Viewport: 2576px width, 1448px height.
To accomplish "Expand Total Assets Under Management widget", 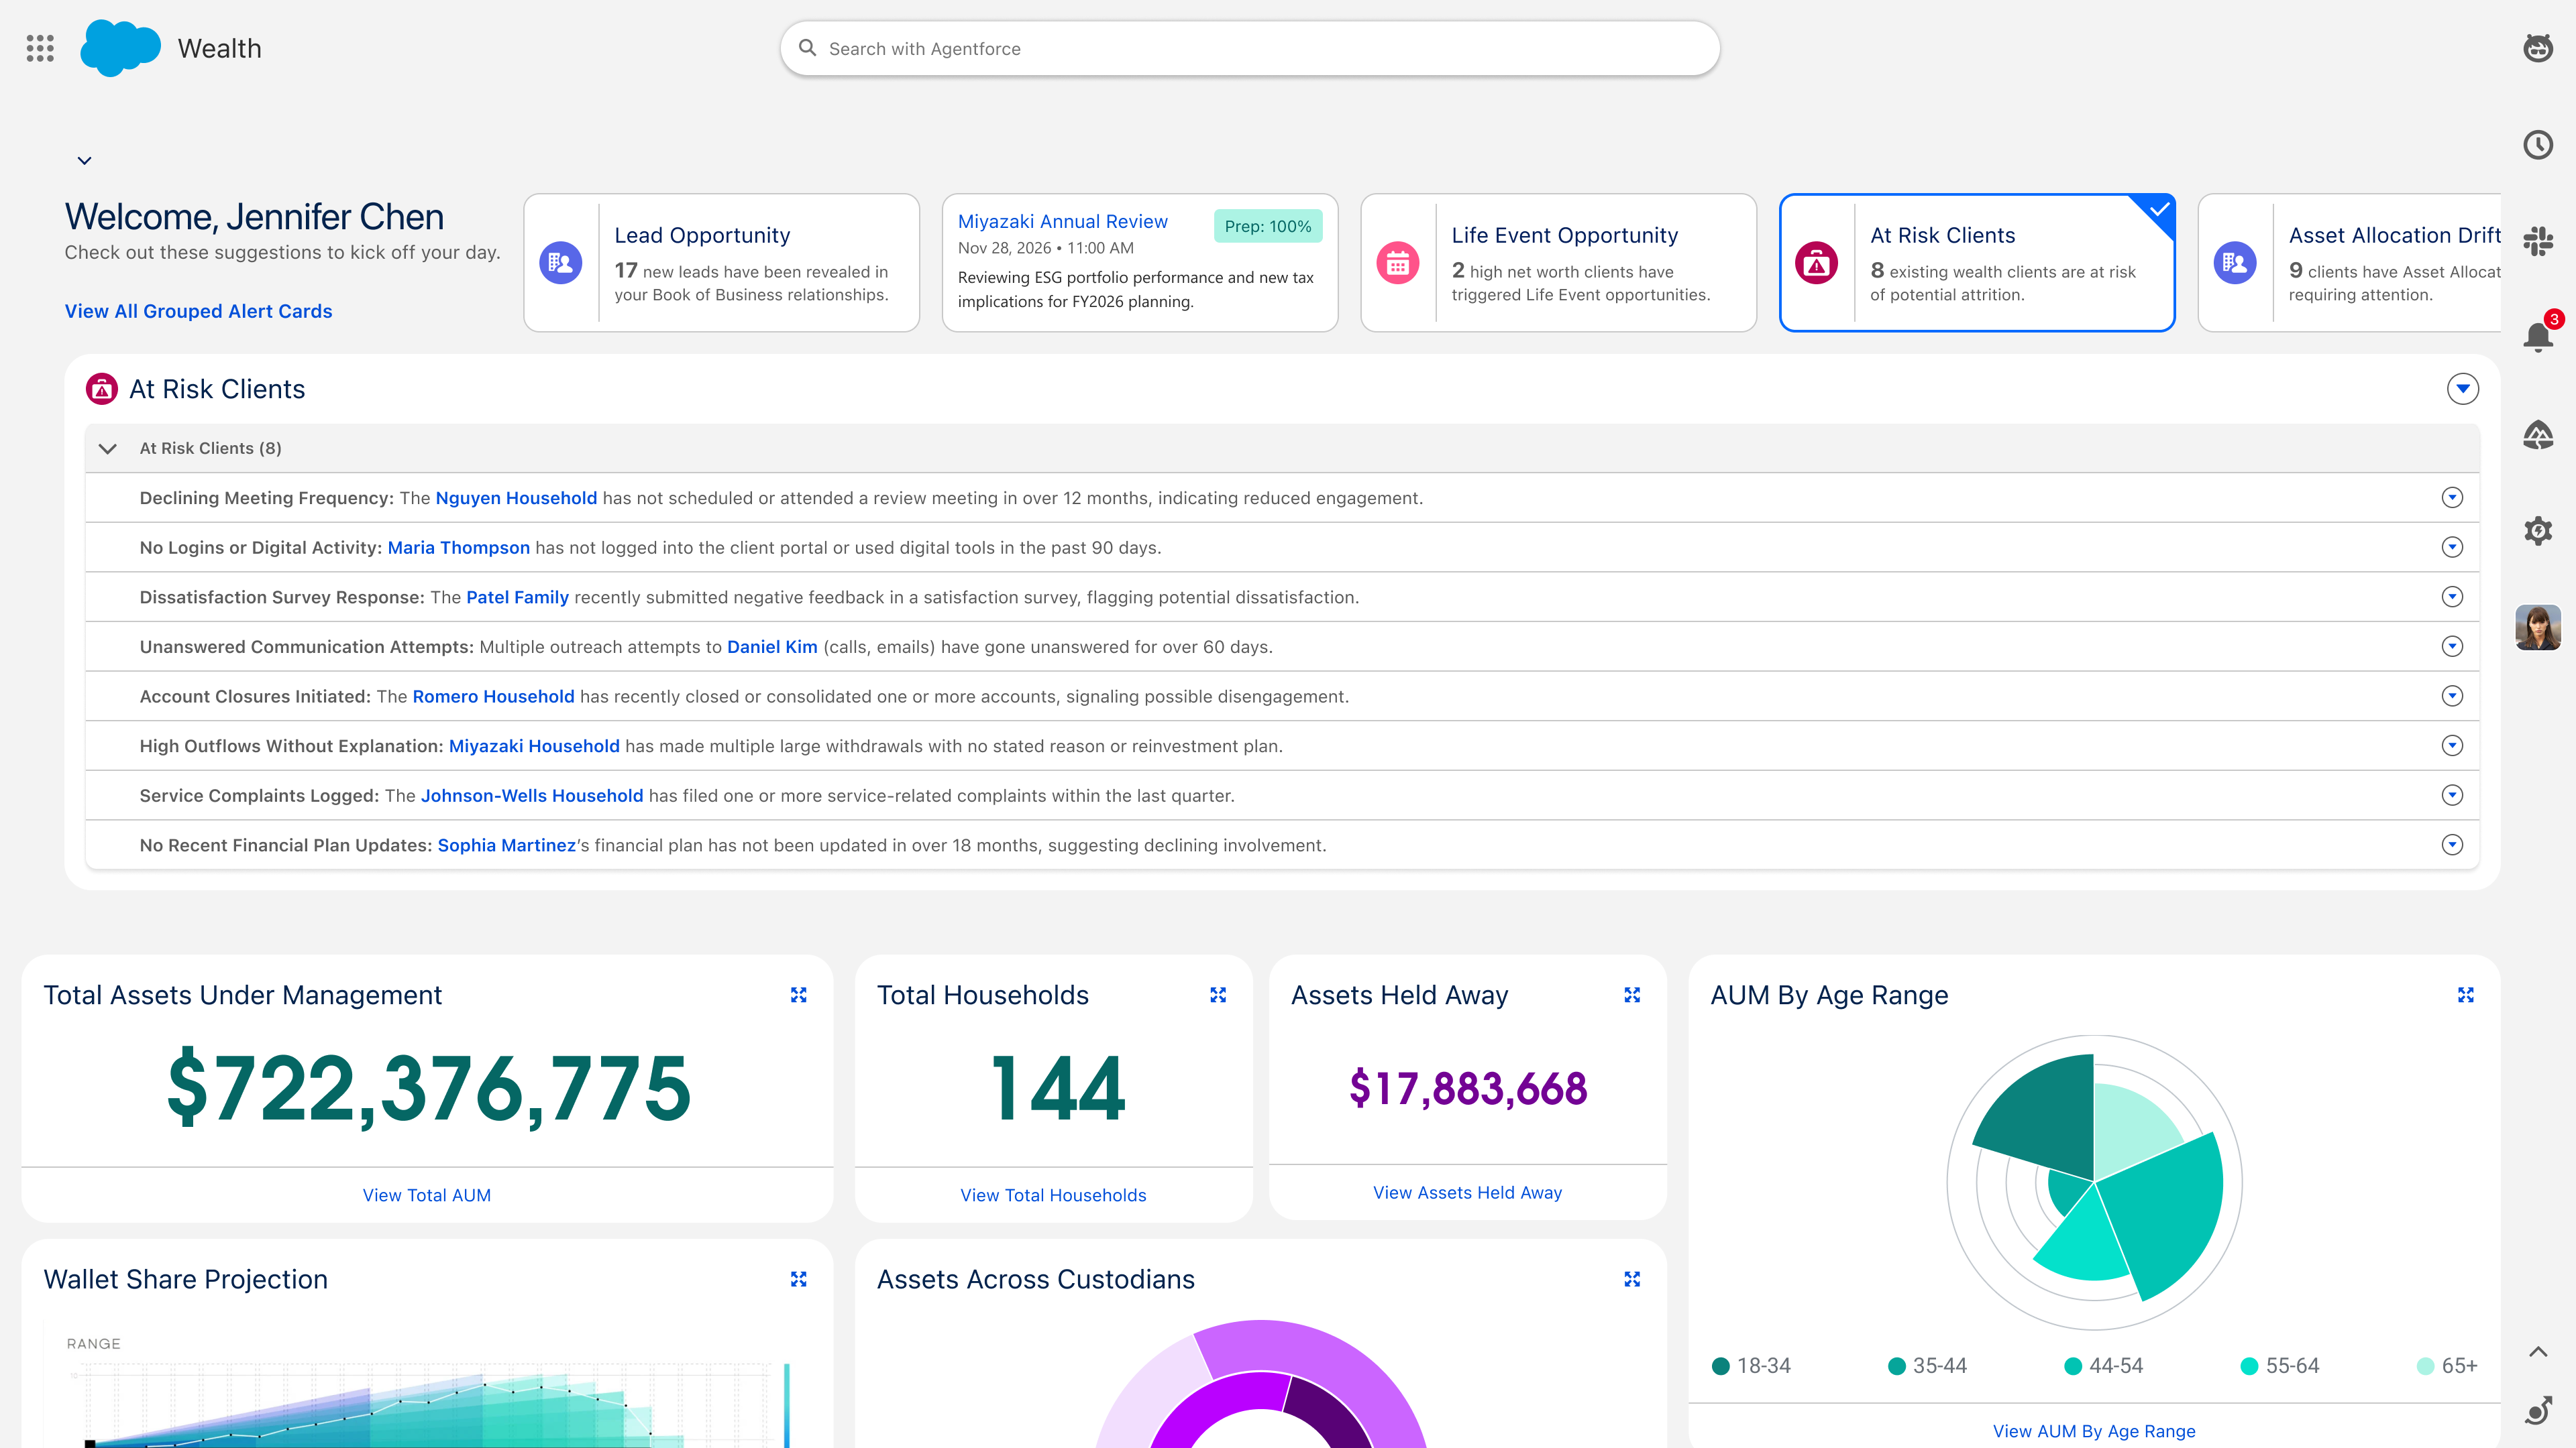I will pyautogui.click(x=799, y=995).
